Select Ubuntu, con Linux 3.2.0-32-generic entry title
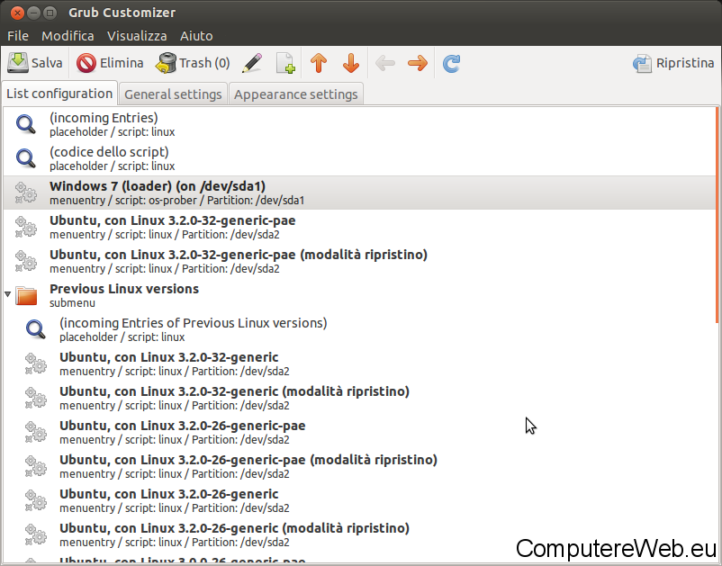722x566 pixels. (169, 357)
